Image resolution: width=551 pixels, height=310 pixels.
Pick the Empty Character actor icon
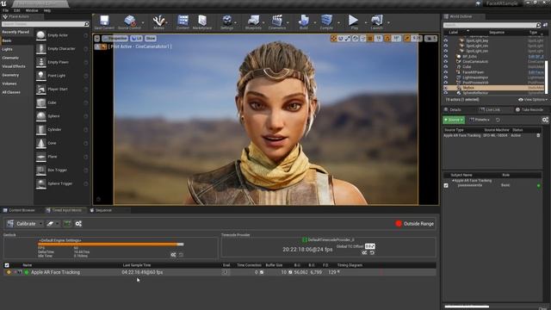click(41, 48)
